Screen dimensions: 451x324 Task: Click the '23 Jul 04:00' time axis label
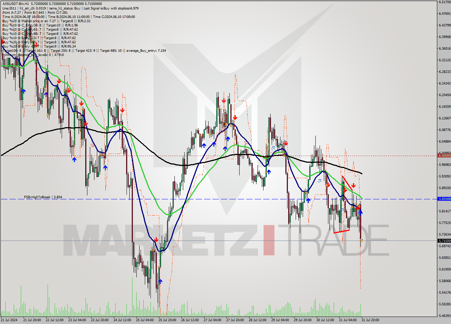pyautogui.click(x=77, y=320)
